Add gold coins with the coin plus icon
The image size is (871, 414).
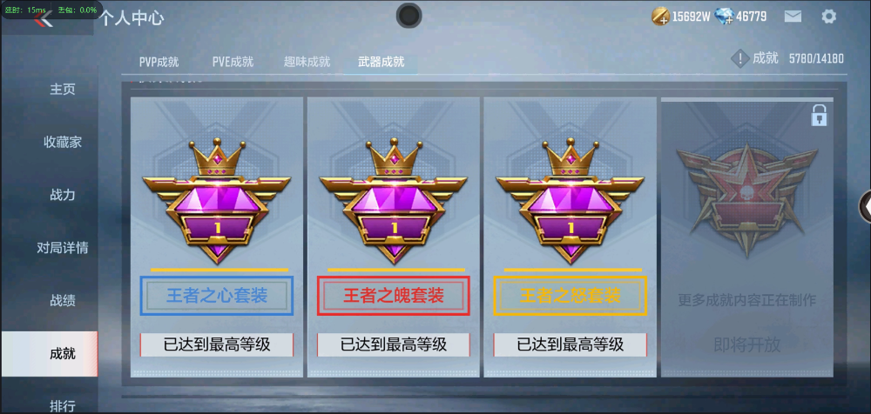click(660, 17)
